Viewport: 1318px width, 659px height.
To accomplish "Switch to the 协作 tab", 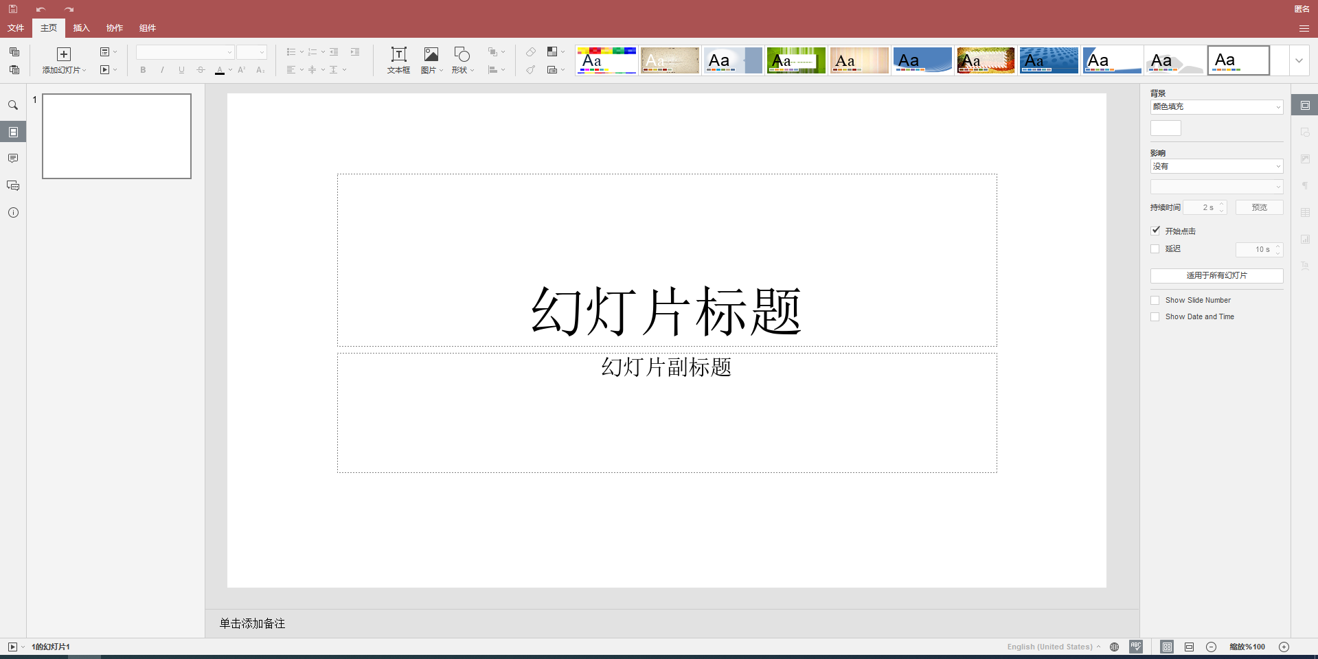I will click(115, 28).
